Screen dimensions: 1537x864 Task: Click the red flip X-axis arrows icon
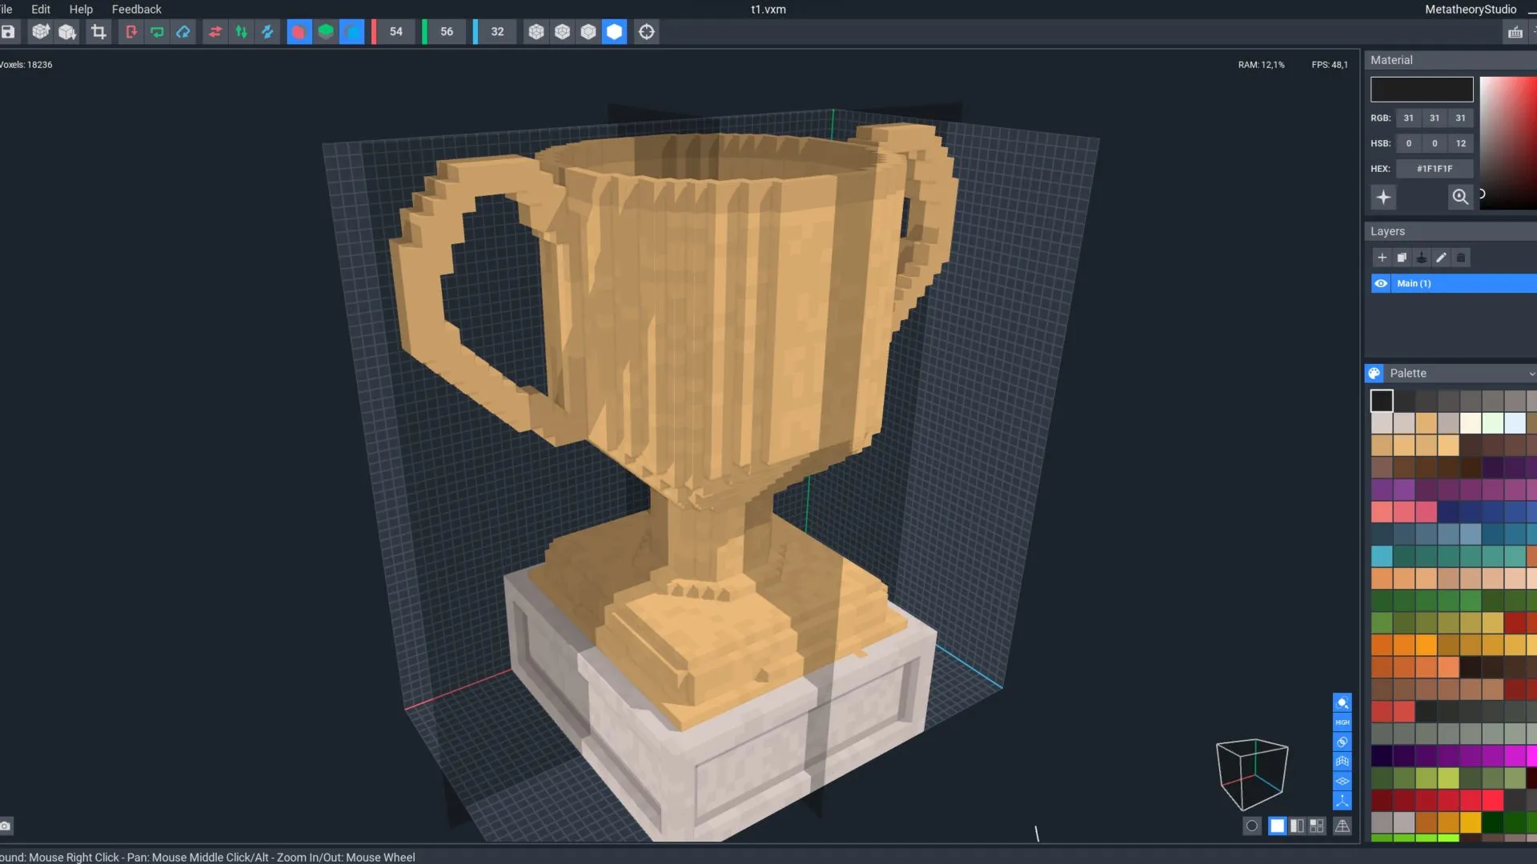tap(215, 32)
